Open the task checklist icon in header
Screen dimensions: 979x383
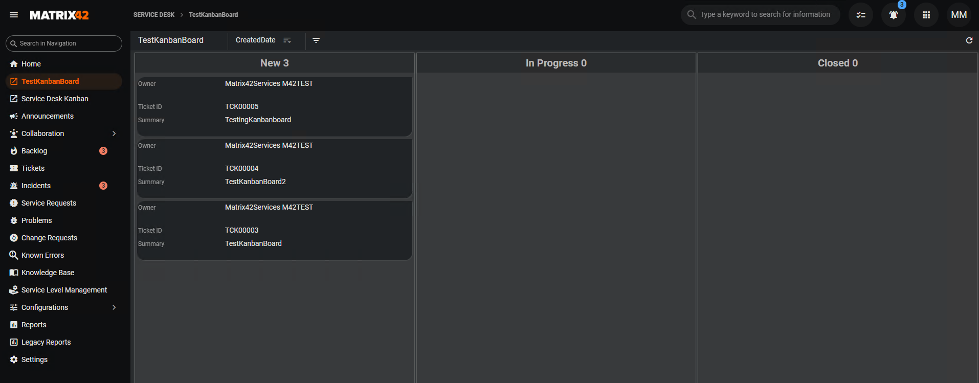pyautogui.click(x=860, y=15)
